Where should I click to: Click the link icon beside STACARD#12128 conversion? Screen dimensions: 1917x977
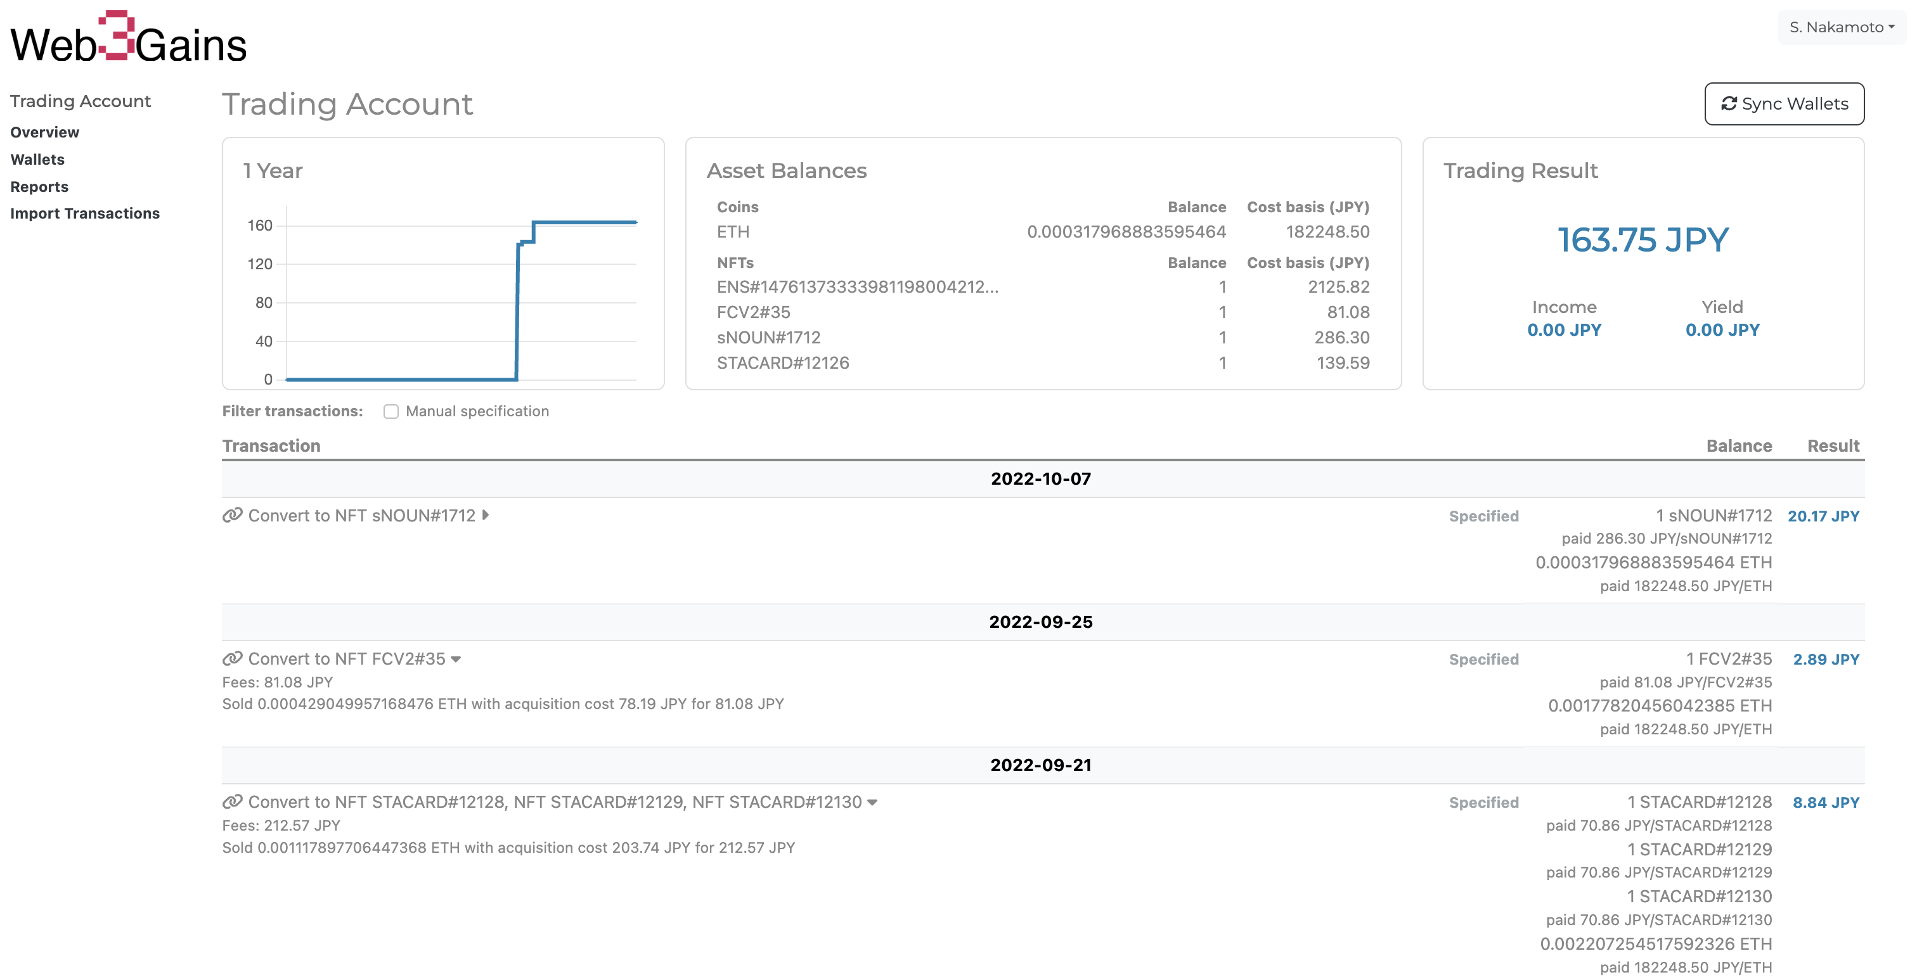(232, 801)
